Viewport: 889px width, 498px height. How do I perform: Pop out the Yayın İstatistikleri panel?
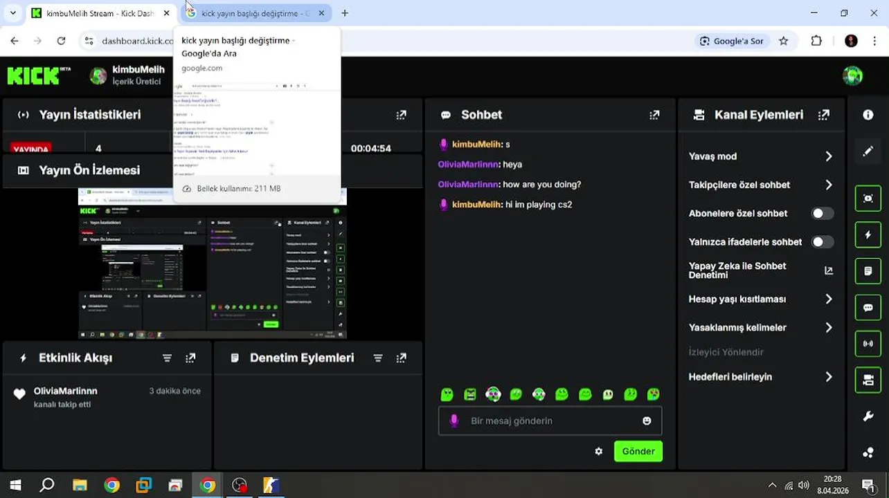[402, 115]
